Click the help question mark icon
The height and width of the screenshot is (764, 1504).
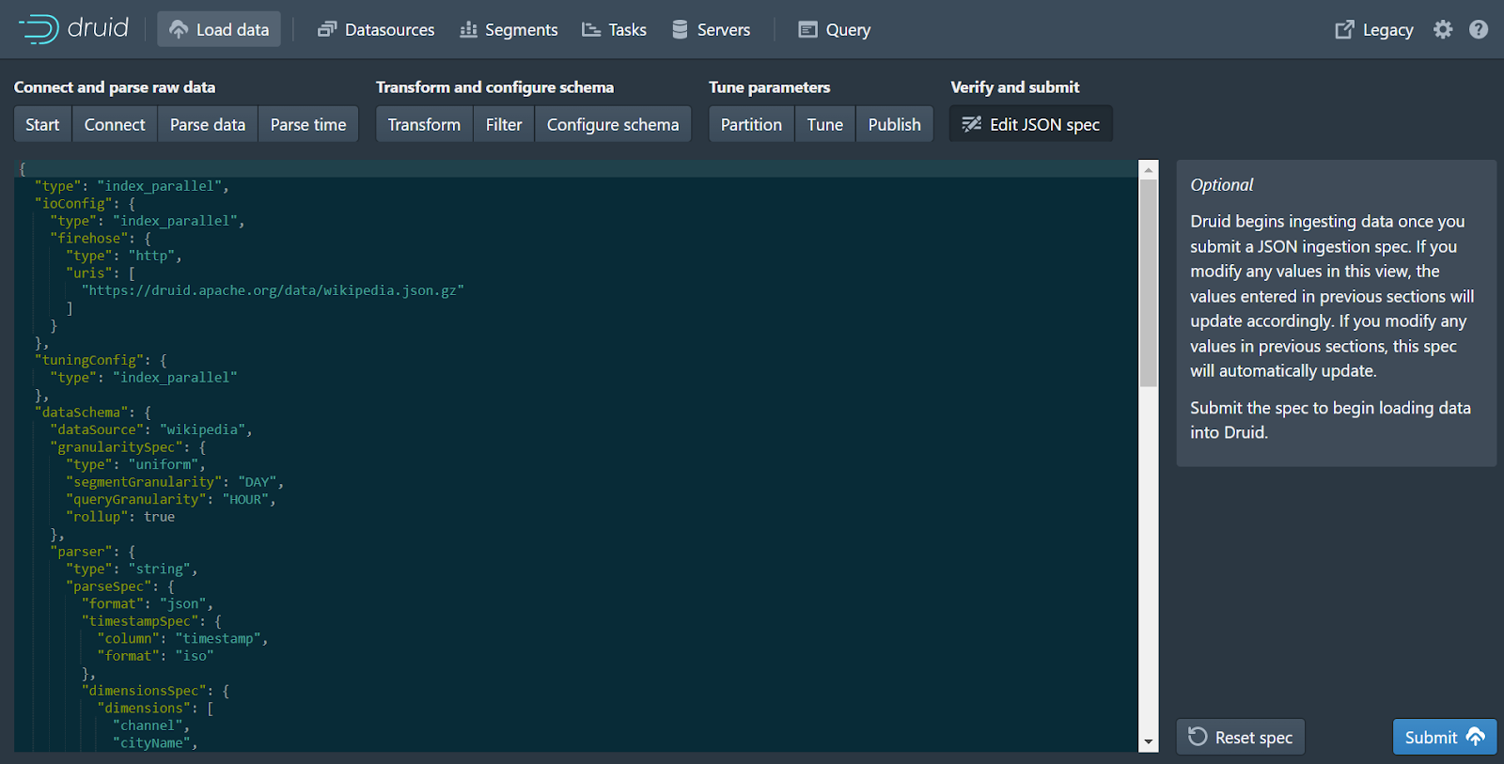(1479, 30)
